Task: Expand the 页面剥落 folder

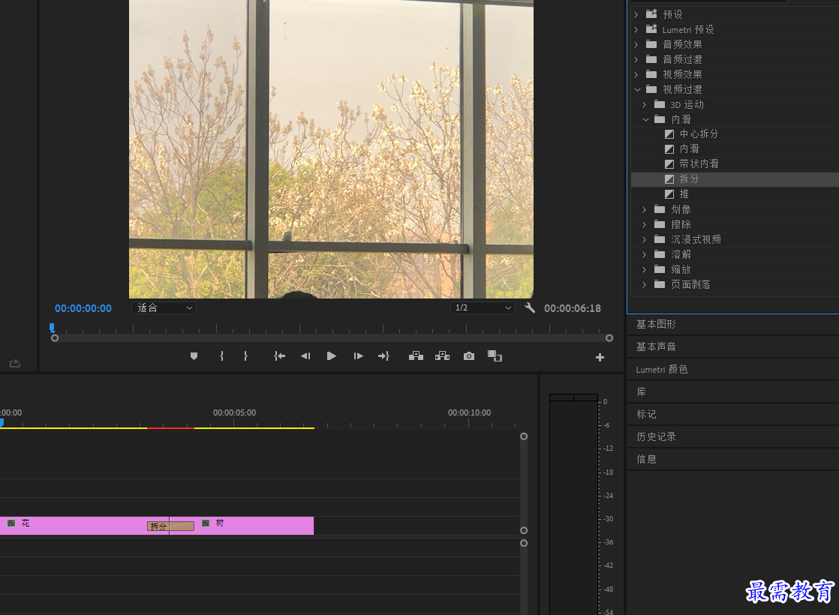Action: (x=644, y=284)
